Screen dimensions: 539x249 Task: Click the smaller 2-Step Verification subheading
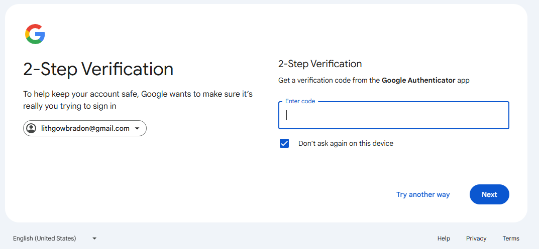pyautogui.click(x=320, y=64)
